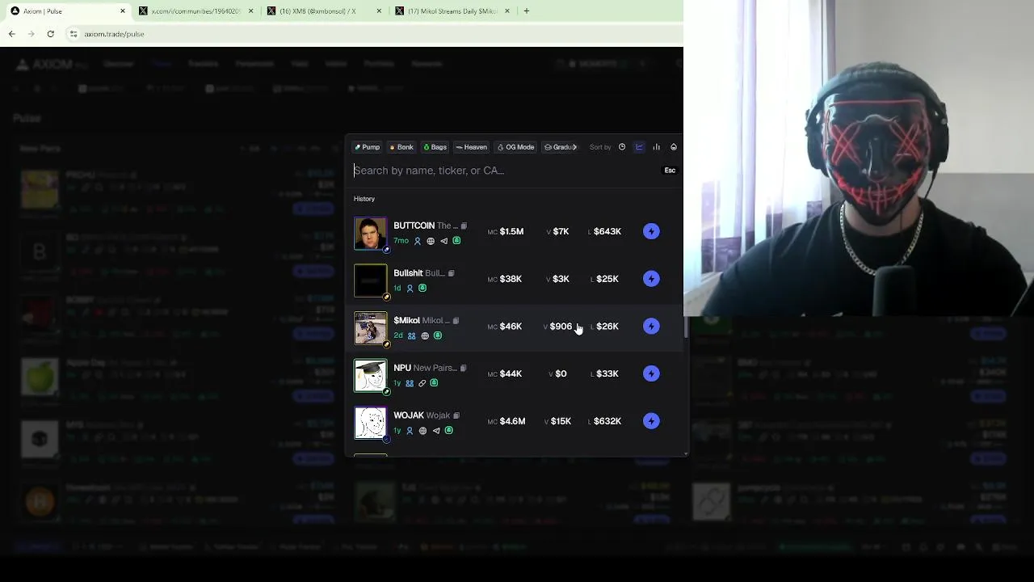Open BUTTCOIN website globe icon

pos(431,241)
